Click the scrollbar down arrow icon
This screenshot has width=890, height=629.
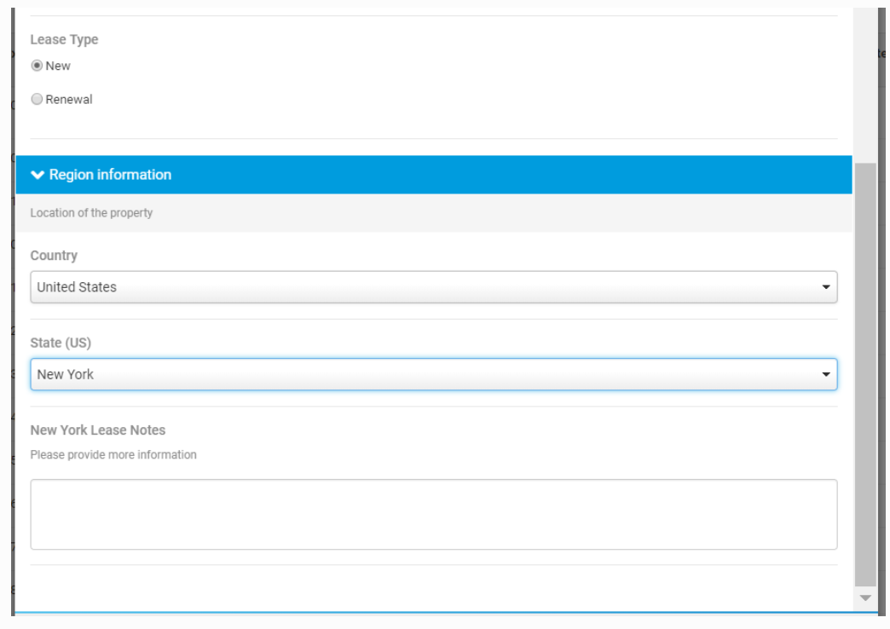point(865,598)
